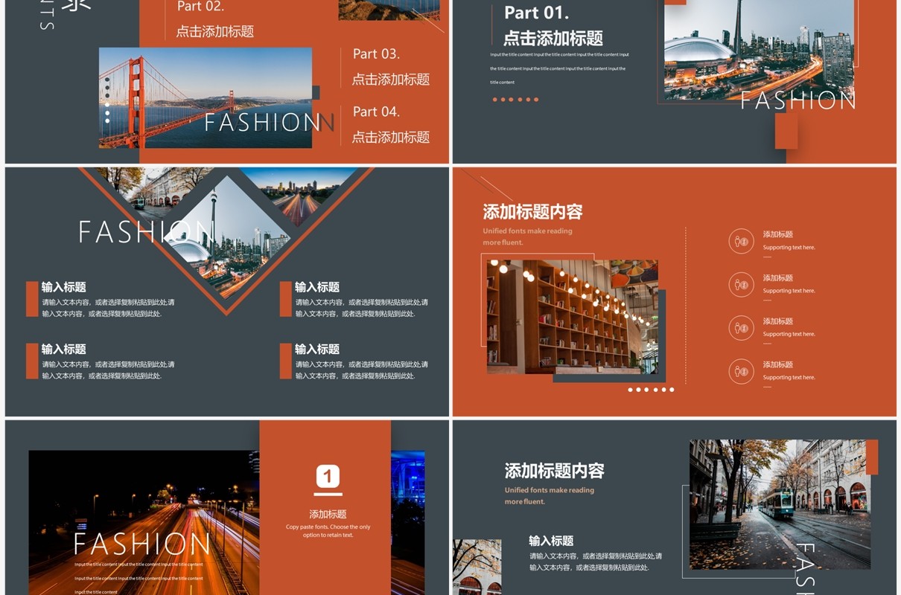
Task: Click '点击添加标题' under Part 03.
Action: click(391, 79)
